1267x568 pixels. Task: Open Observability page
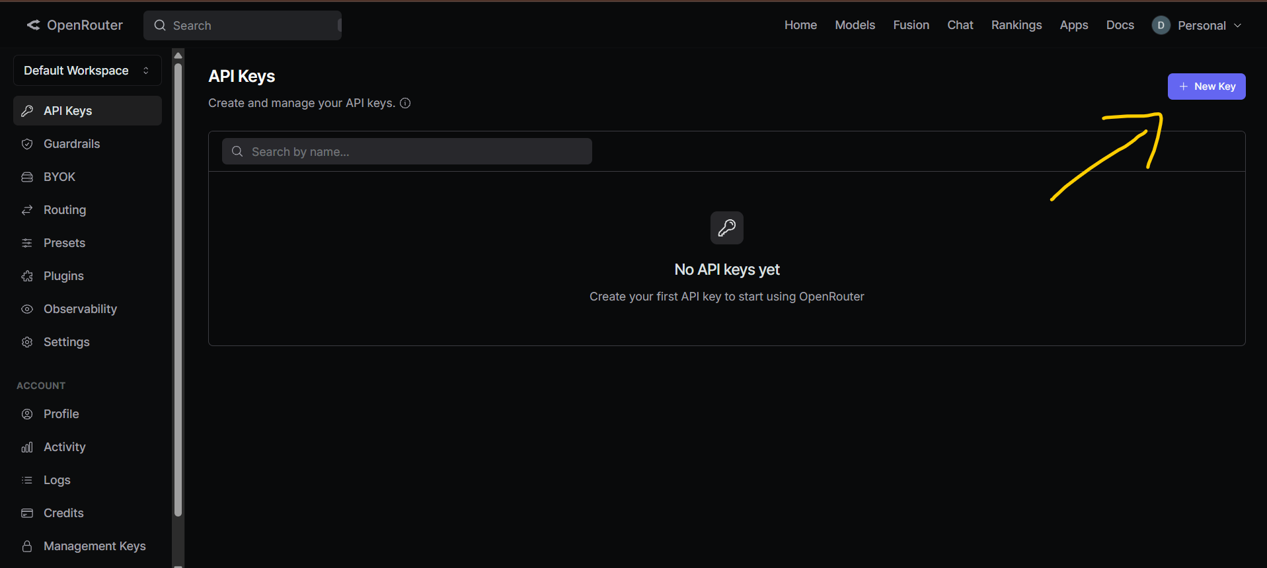tap(87, 309)
